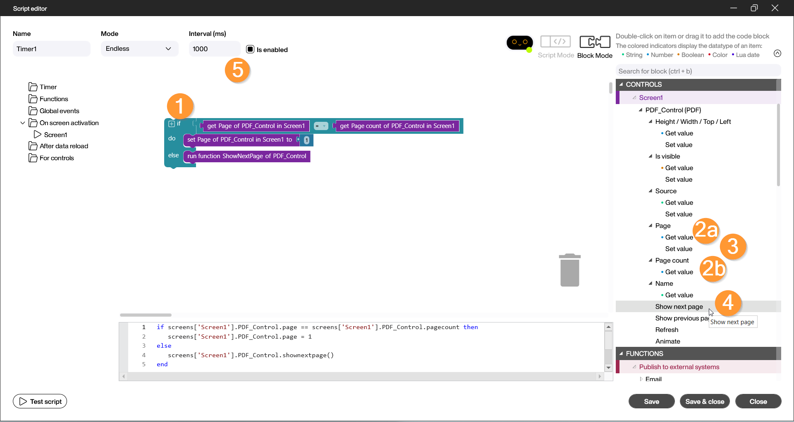This screenshot has height=422, width=794.
Task: Run the Test script button
Action: pyautogui.click(x=40, y=401)
